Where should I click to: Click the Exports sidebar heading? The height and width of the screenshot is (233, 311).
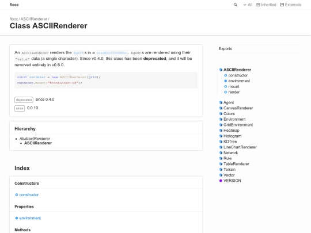pos(225,49)
